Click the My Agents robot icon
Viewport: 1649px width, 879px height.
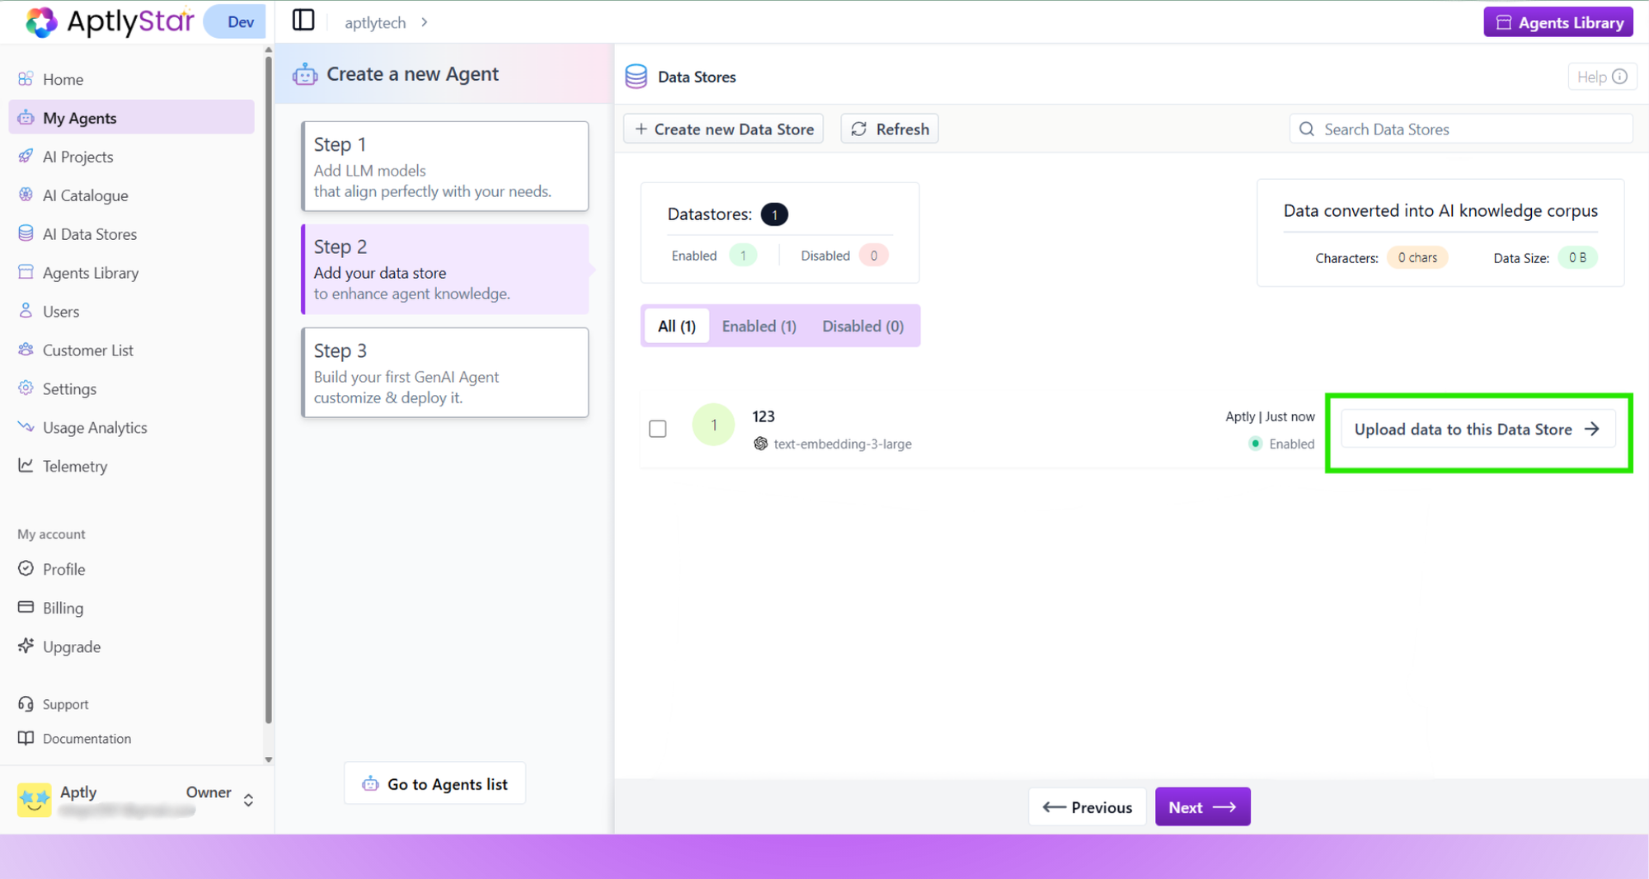(26, 117)
